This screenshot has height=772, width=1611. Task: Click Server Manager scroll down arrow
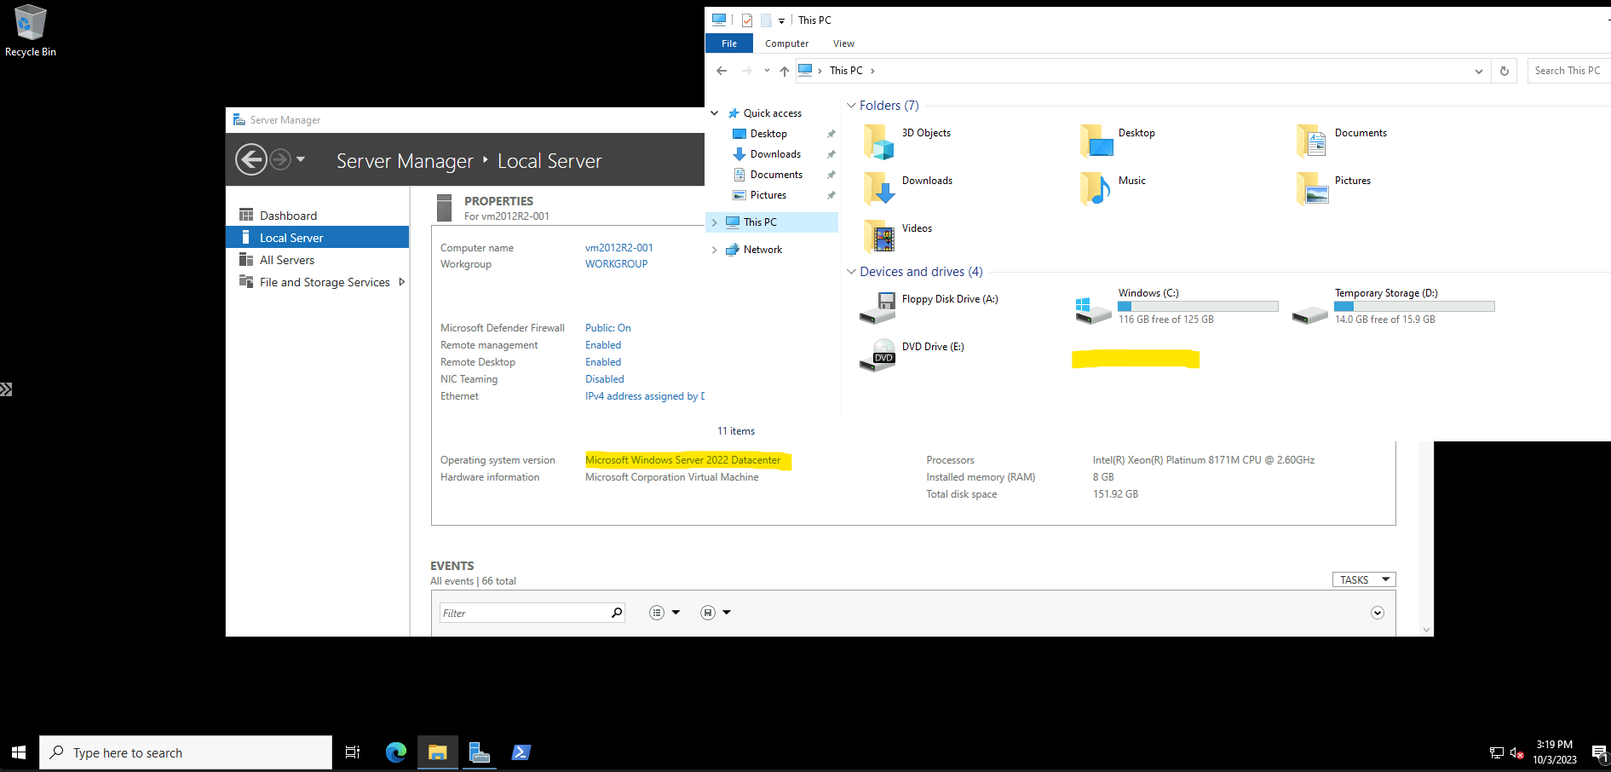pyautogui.click(x=1426, y=630)
